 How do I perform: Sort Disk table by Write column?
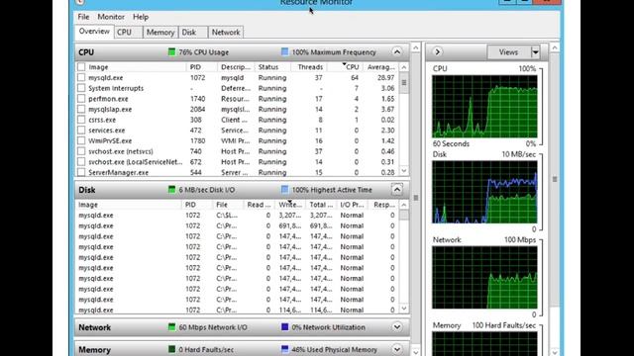point(290,205)
